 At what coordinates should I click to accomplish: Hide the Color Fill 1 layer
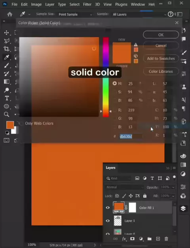(108, 208)
